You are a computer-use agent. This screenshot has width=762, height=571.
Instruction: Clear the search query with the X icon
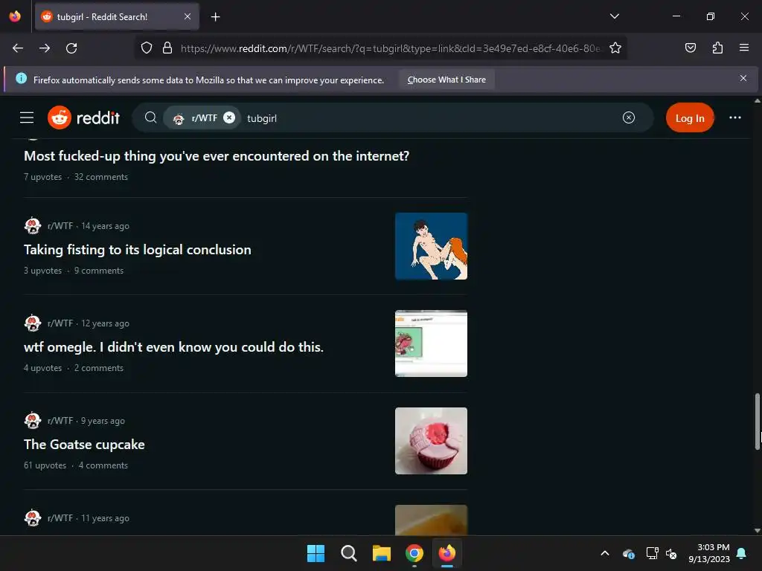[628, 117]
